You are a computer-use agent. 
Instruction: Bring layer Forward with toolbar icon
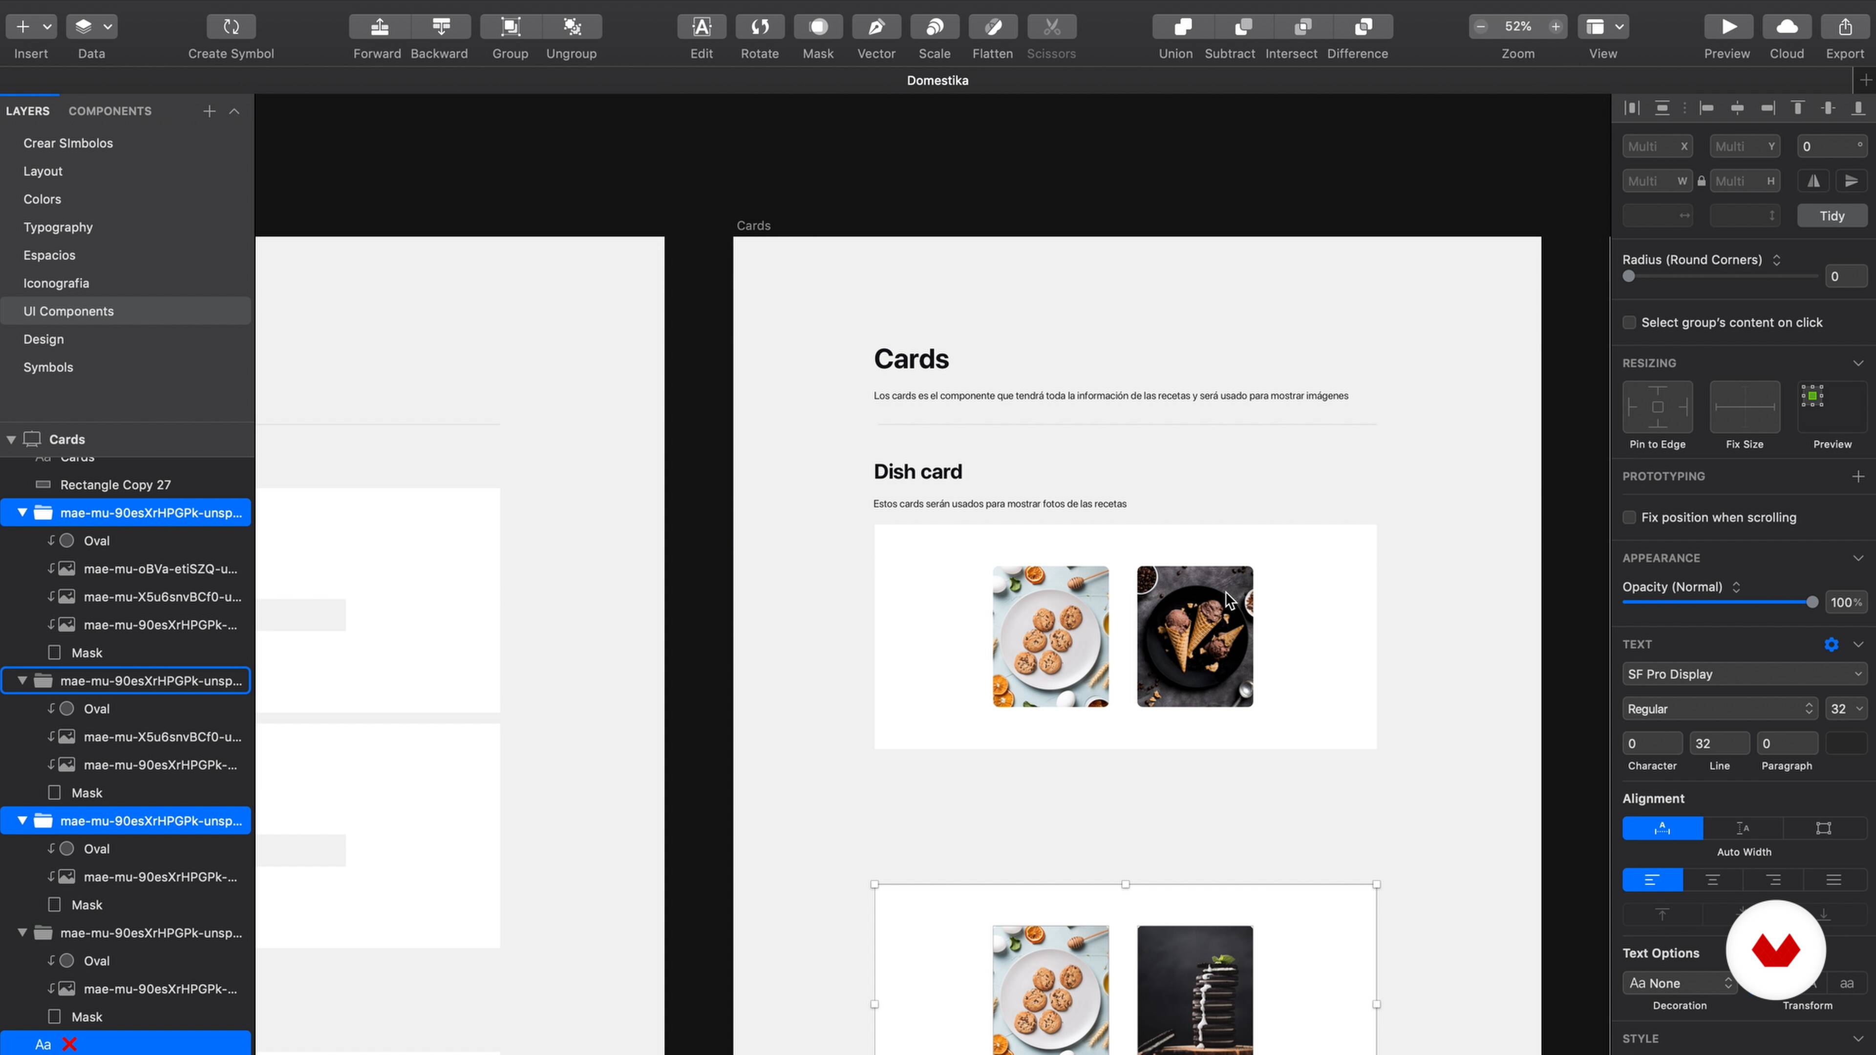pos(380,27)
